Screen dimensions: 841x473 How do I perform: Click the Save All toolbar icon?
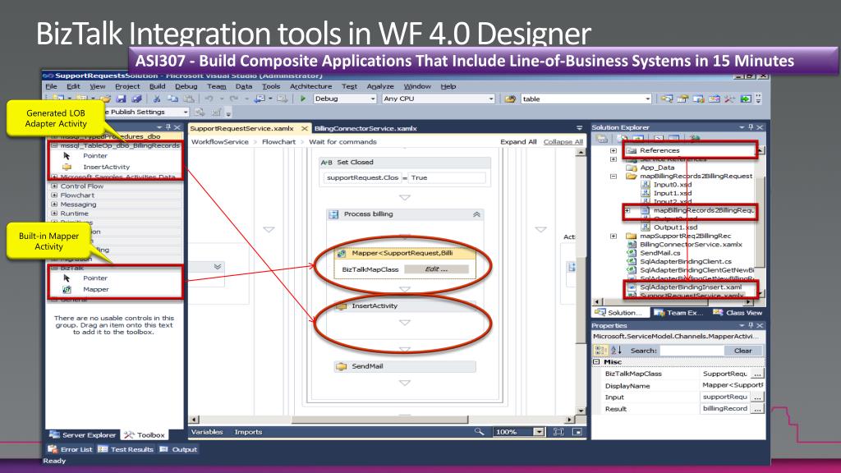point(137,99)
